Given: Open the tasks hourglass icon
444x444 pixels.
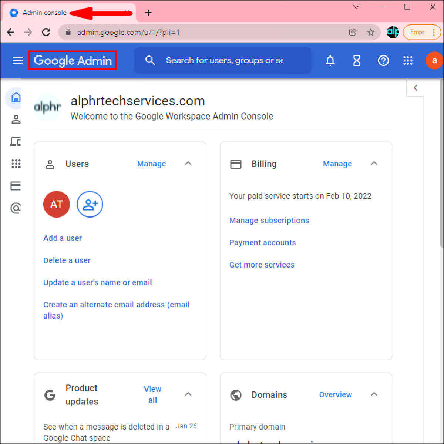Looking at the screenshot, I should (x=356, y=60).
